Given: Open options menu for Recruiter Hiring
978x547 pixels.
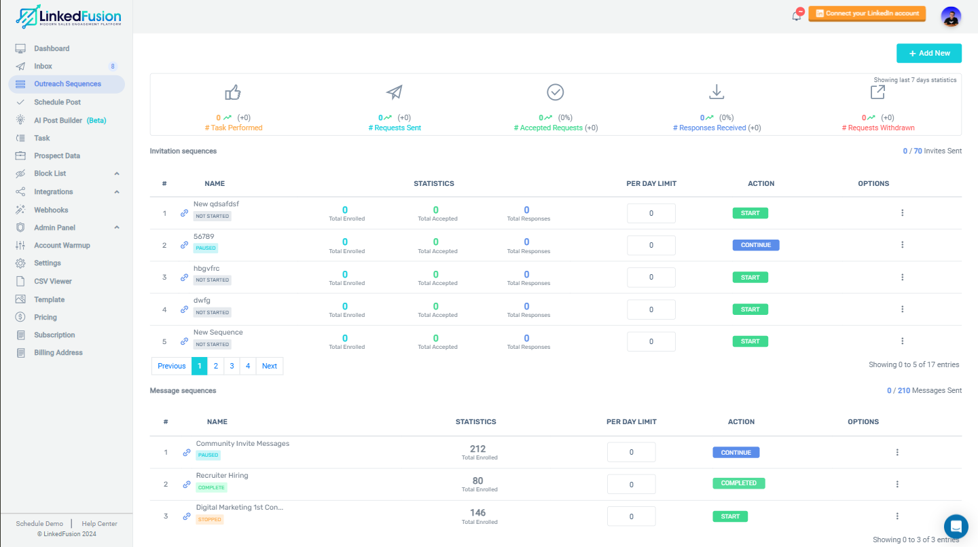Looking at the screenshot, I should tap(897, 484).
